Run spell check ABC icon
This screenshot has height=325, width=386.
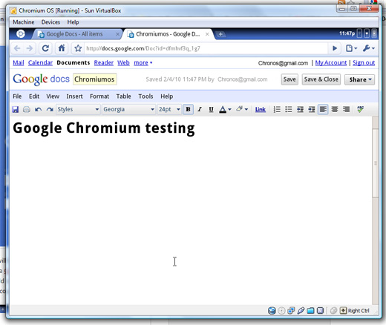click(360, 109)
